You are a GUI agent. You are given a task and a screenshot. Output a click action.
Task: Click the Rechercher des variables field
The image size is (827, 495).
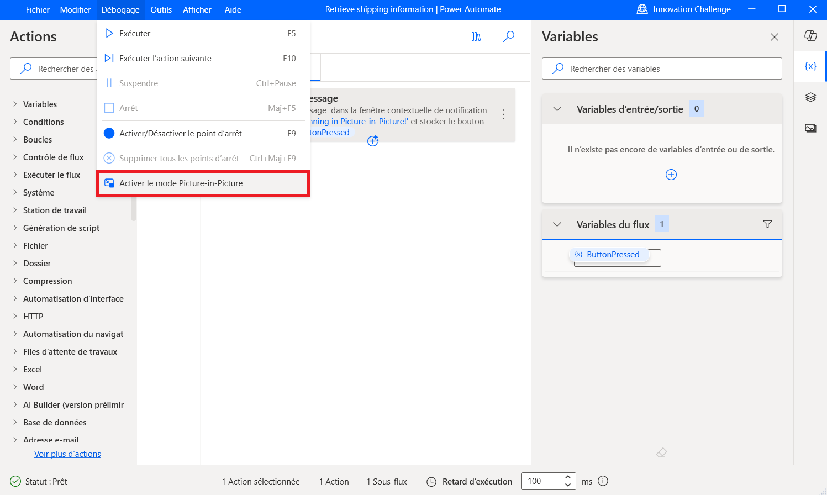[x=662, y=69]
